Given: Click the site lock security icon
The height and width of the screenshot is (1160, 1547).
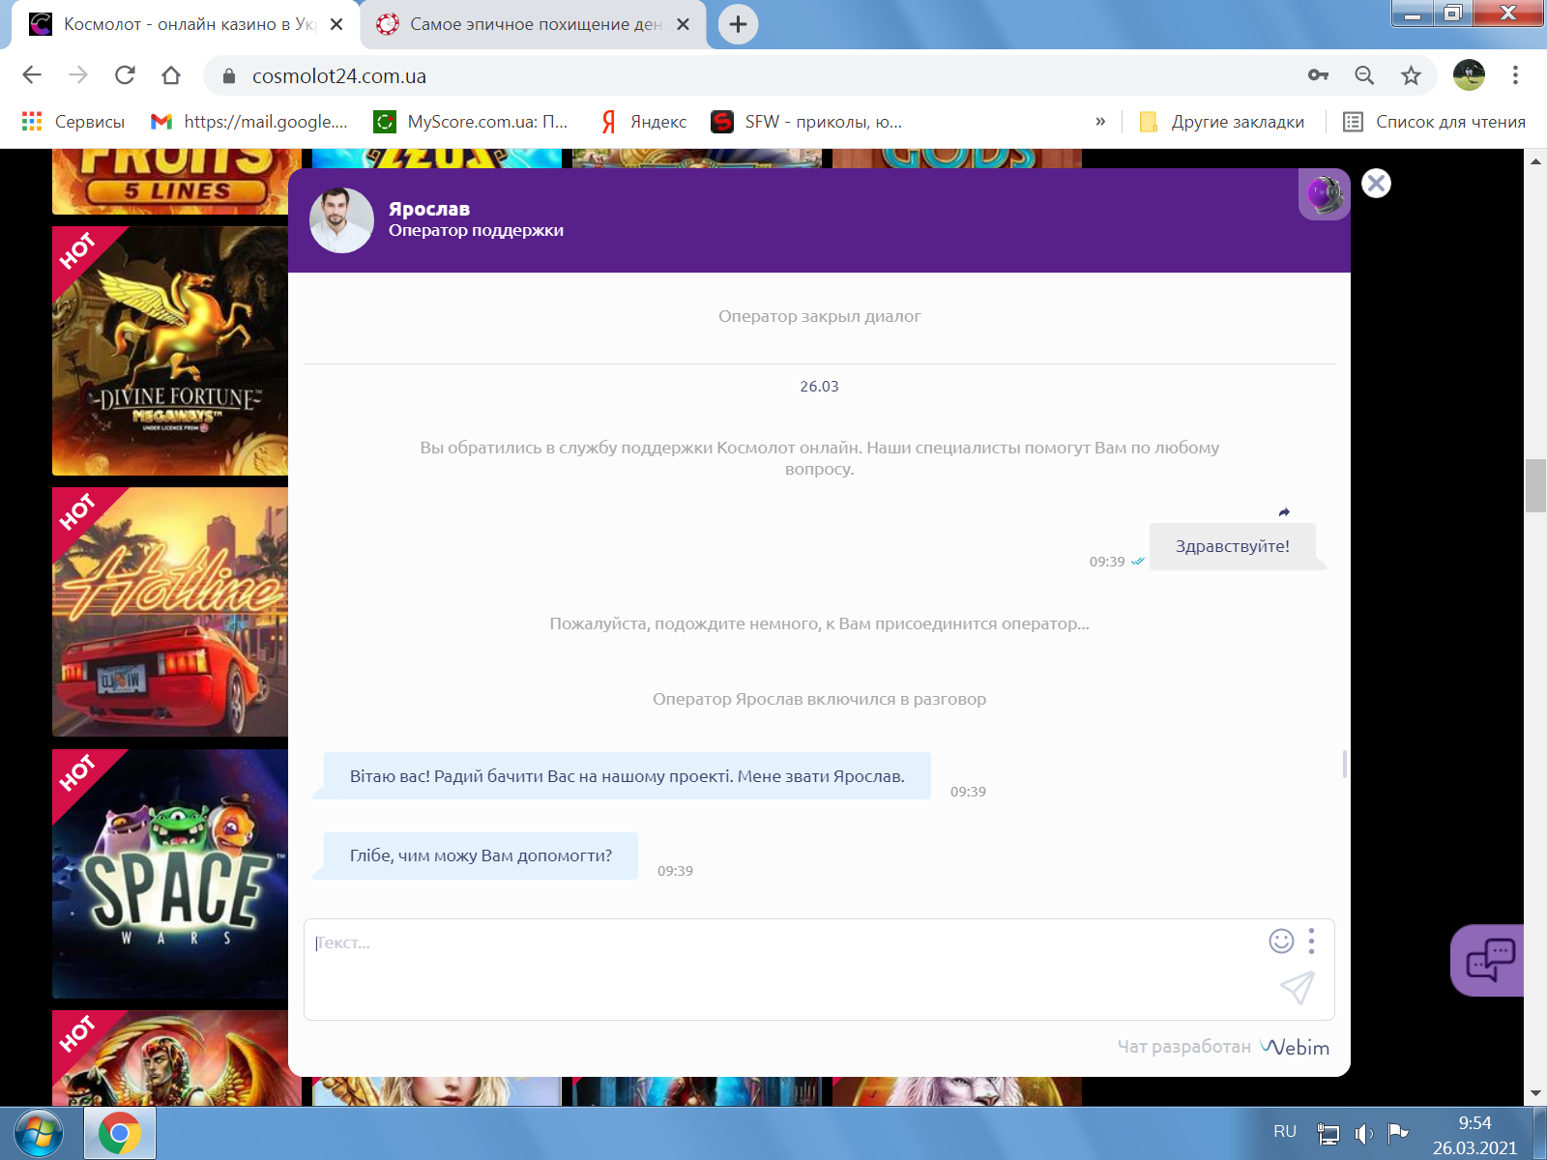Looking at the screenshot, I should pyautogui.click(x=229, y=76).
